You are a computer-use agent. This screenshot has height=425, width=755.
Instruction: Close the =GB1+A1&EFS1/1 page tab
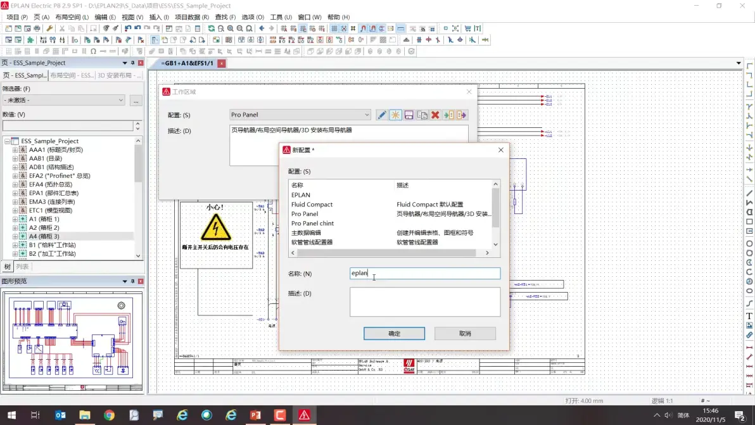click(x=222, y=63)
